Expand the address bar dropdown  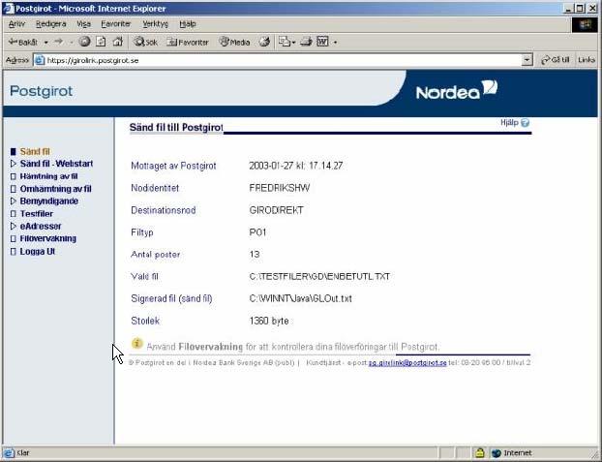pyautogui.click(x=527, y=60)
